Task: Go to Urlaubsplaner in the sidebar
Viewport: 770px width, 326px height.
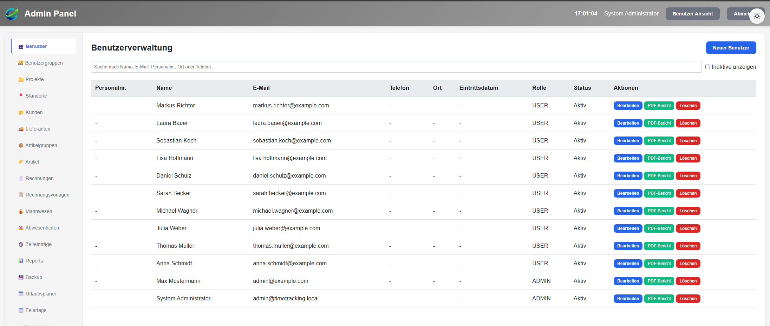Action: point(41,294)
